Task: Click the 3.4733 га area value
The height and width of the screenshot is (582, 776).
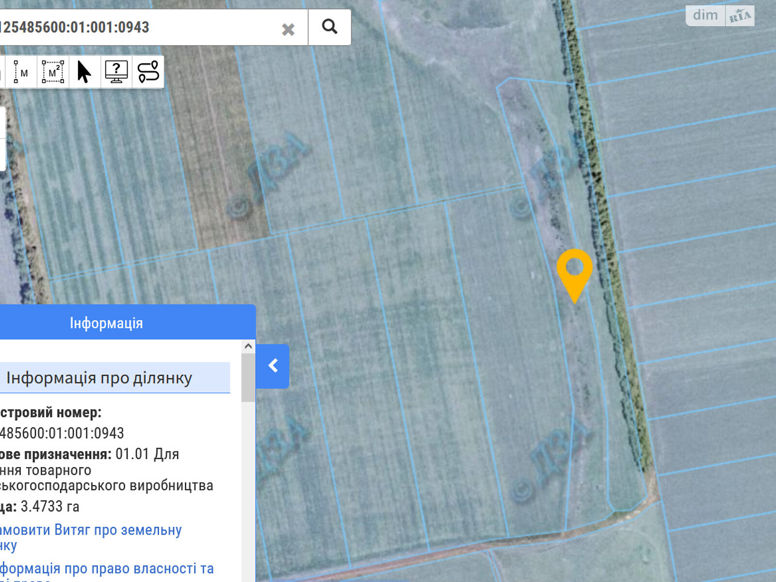Action: 50,507
